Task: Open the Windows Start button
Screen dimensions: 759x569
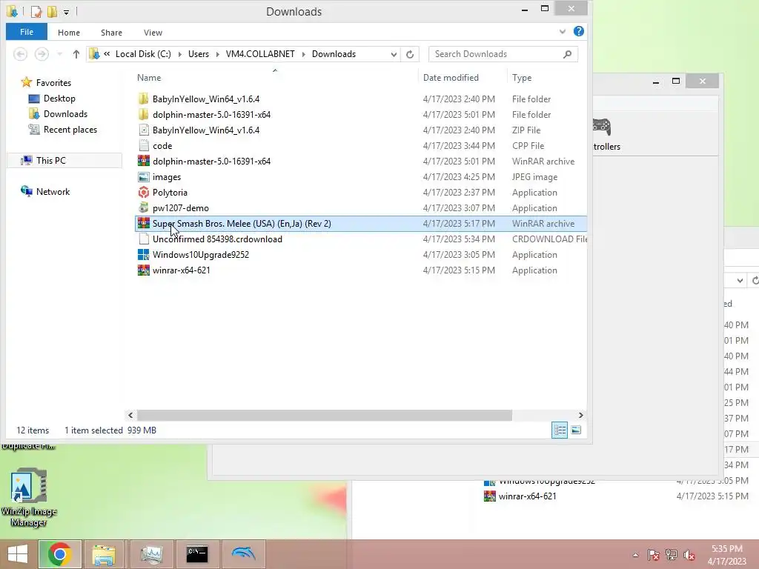Action: tap(18, 554)
